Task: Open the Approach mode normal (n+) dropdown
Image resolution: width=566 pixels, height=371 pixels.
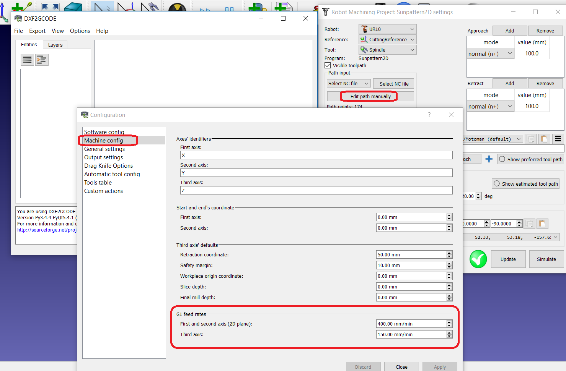Action: click(x=490, y=53)
